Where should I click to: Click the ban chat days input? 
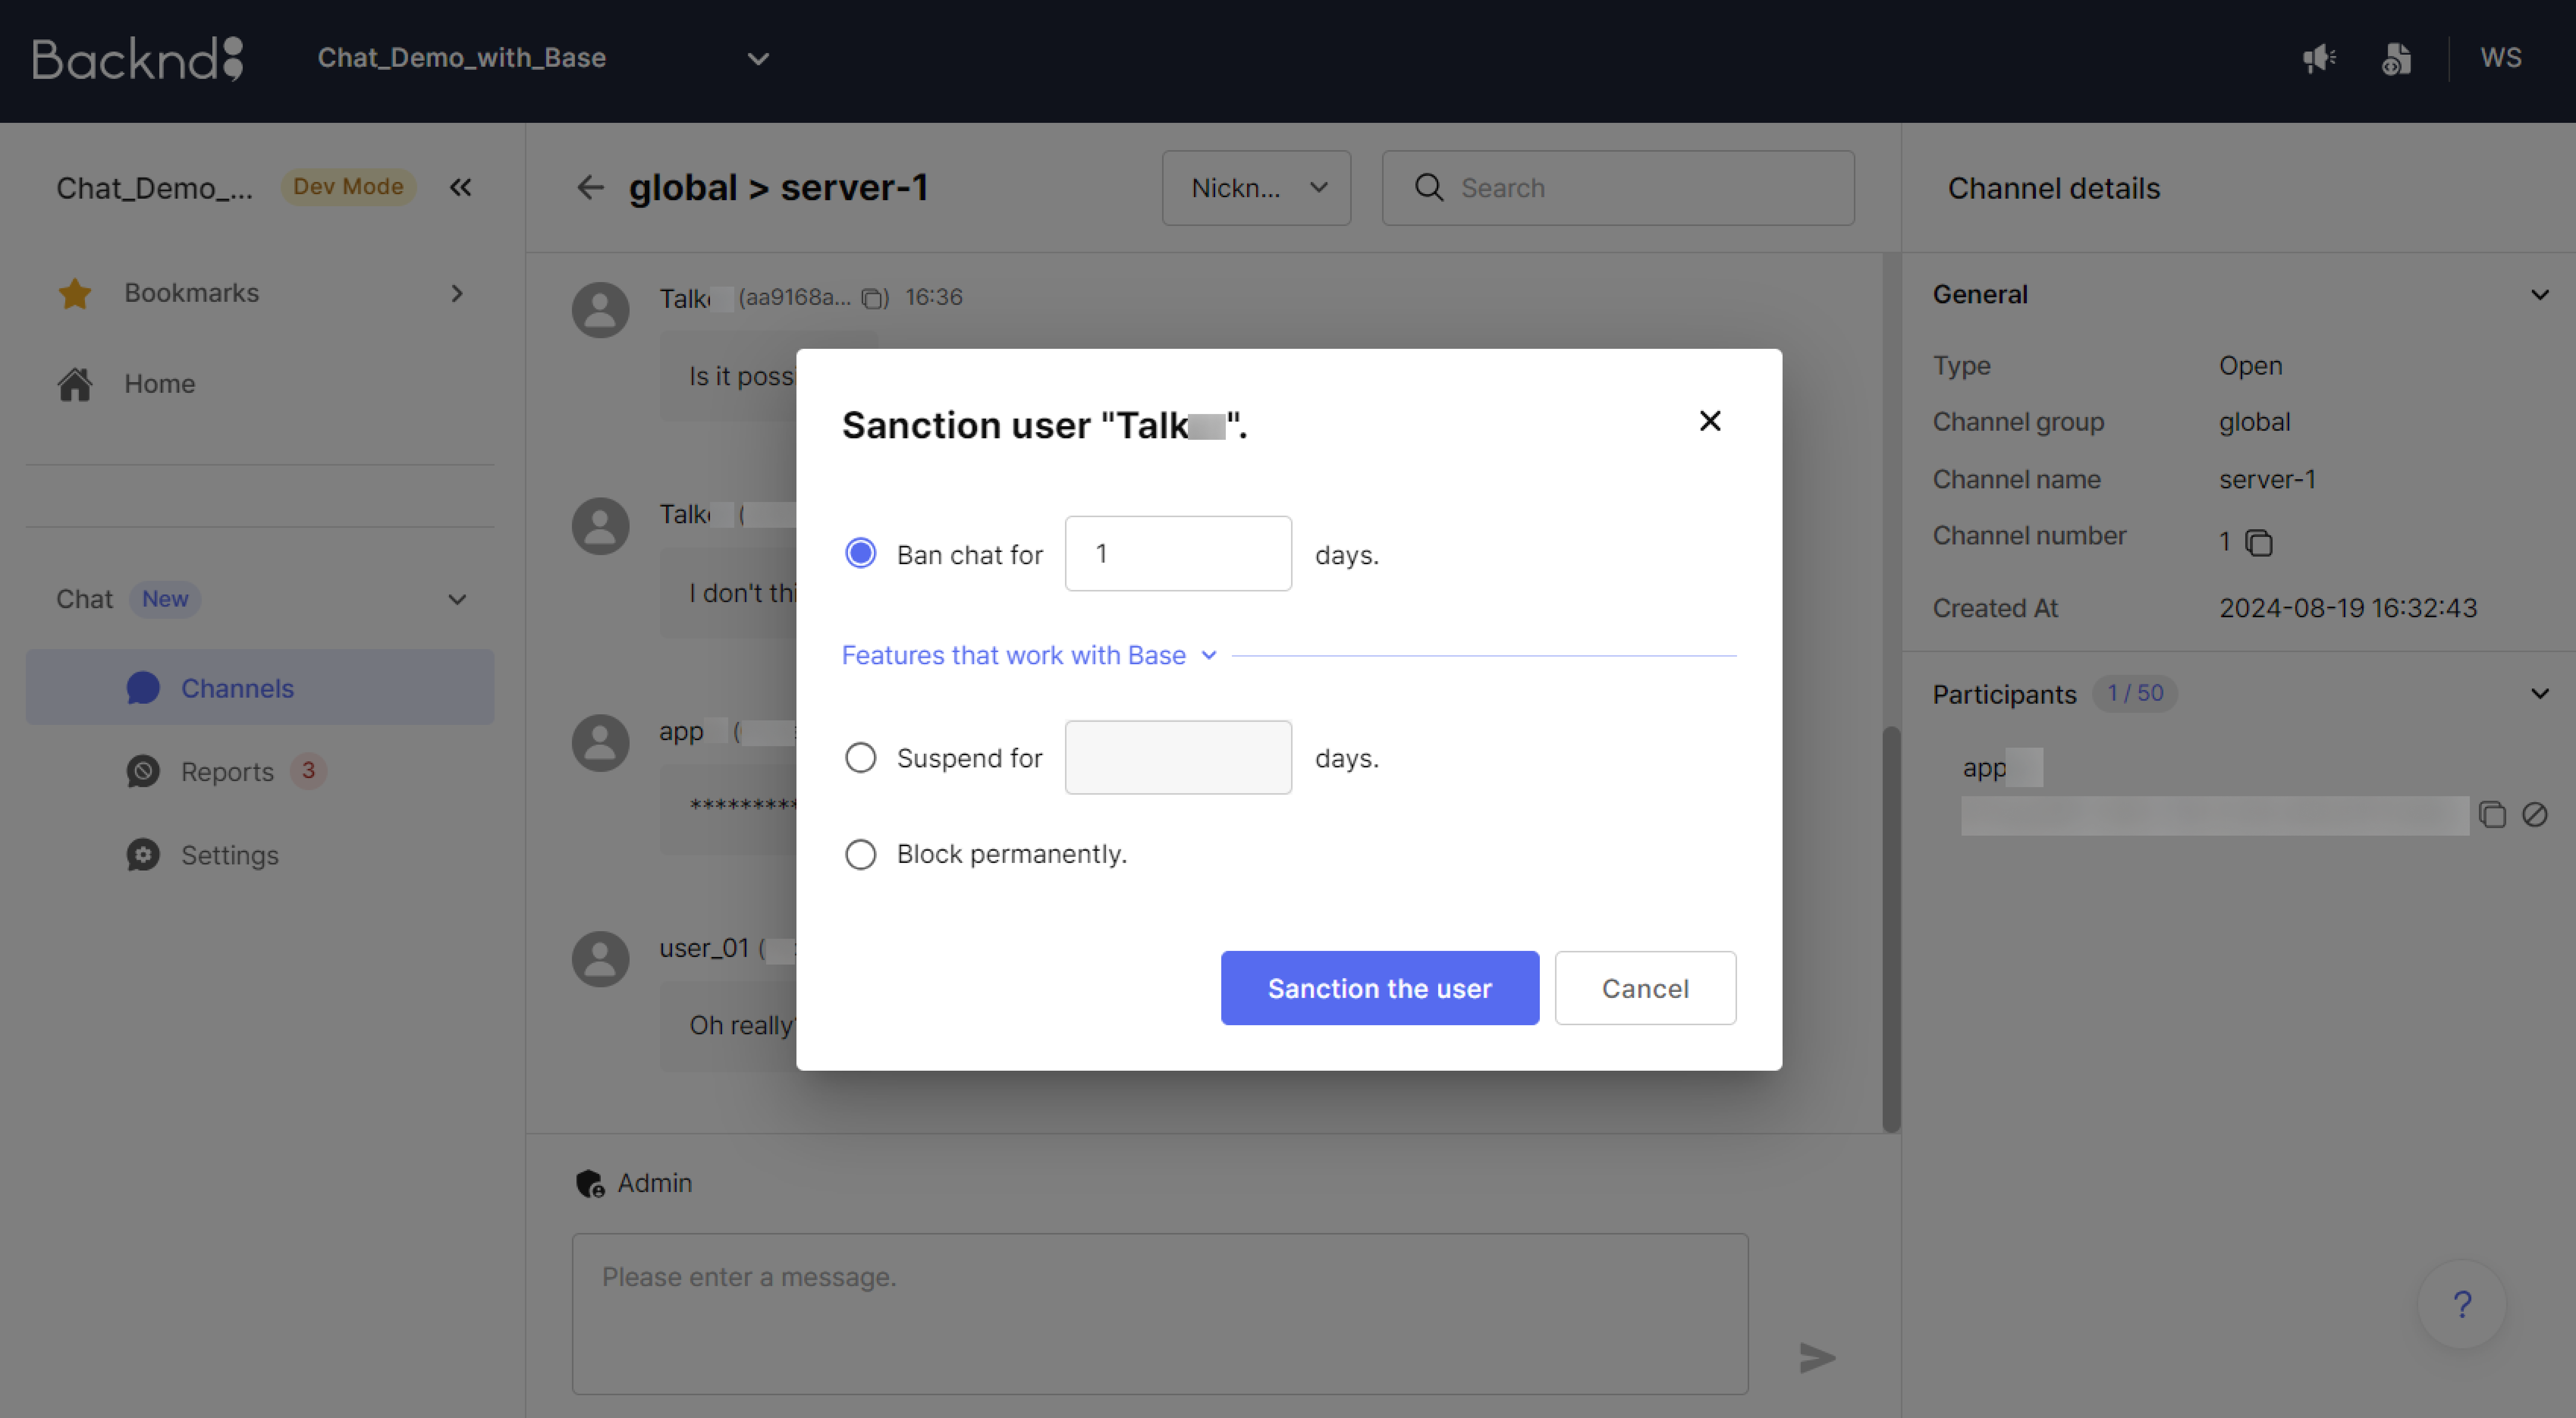pos(1178,553)
